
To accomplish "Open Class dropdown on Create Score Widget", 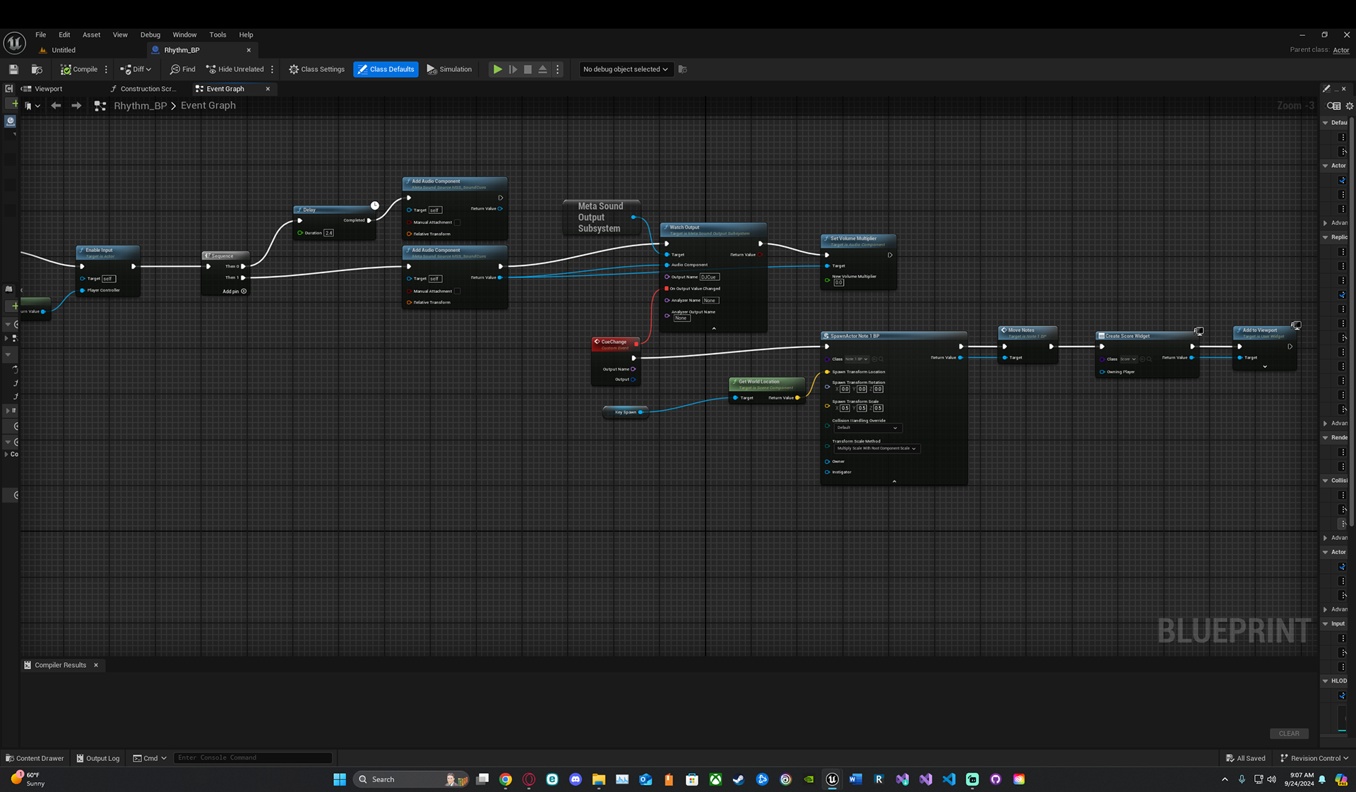I will point(1128,359).
